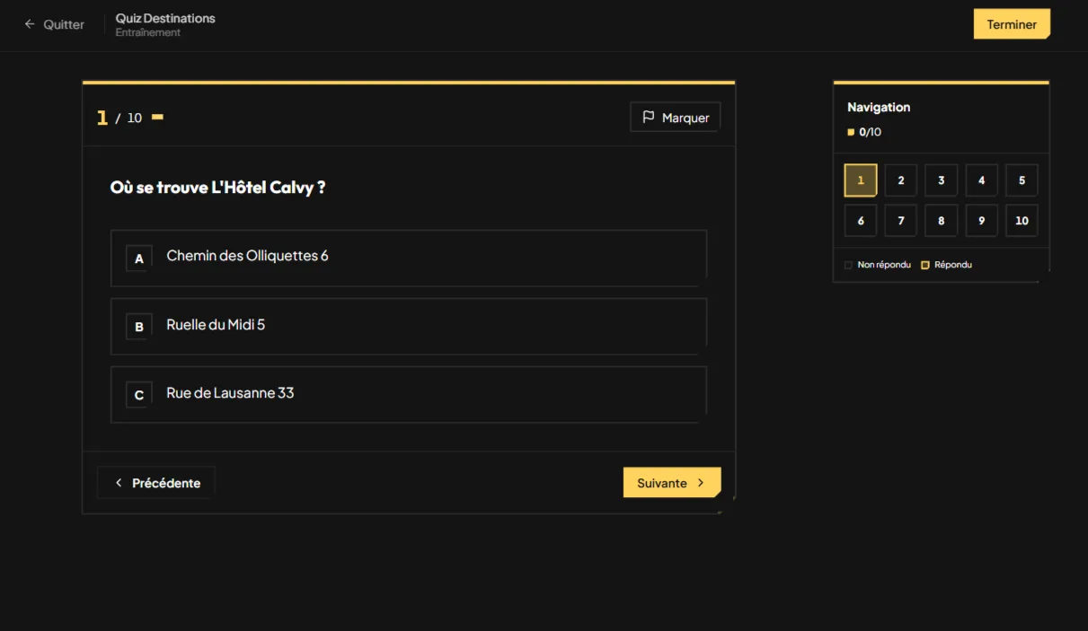Choose answer Chemin des Olliquettes 6
The width and height of the screenshot is (1088, 631).
click(x=409, y=259)
